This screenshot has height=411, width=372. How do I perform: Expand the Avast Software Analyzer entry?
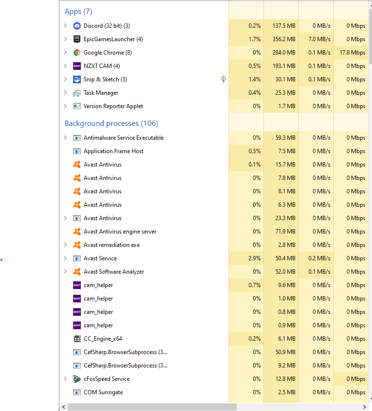pyautogui.click(x=66, y=272)
